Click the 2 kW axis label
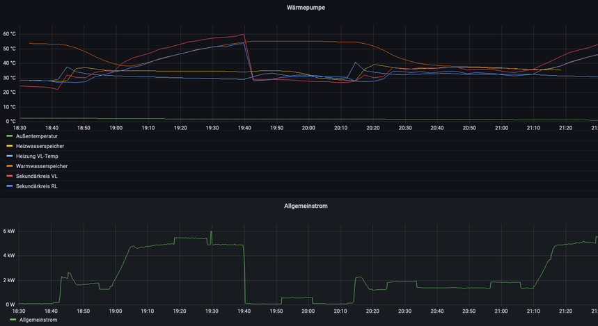The width and height of the screenshot is (598, 326). point(9,280)
